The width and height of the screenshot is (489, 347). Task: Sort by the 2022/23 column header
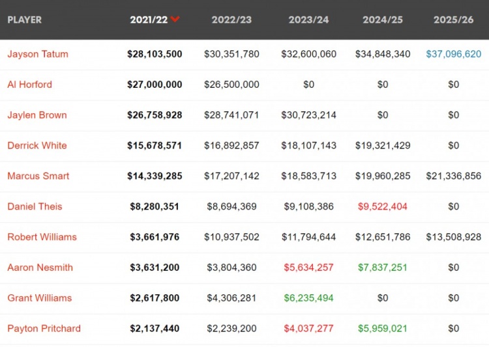tap(231, 20)
